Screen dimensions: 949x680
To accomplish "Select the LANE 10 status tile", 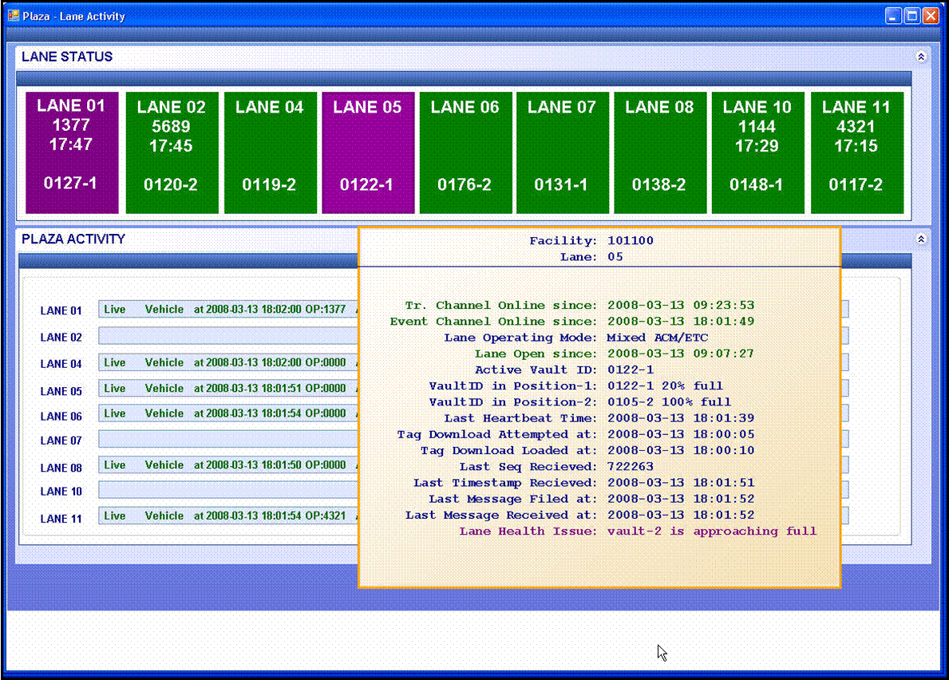I will (757, 152).
